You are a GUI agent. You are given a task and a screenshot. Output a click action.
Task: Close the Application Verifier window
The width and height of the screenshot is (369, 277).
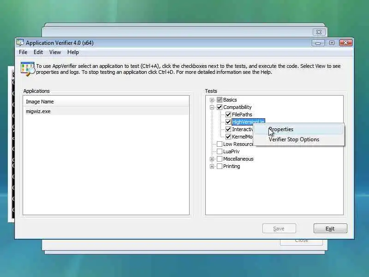[x=345, y=43]
